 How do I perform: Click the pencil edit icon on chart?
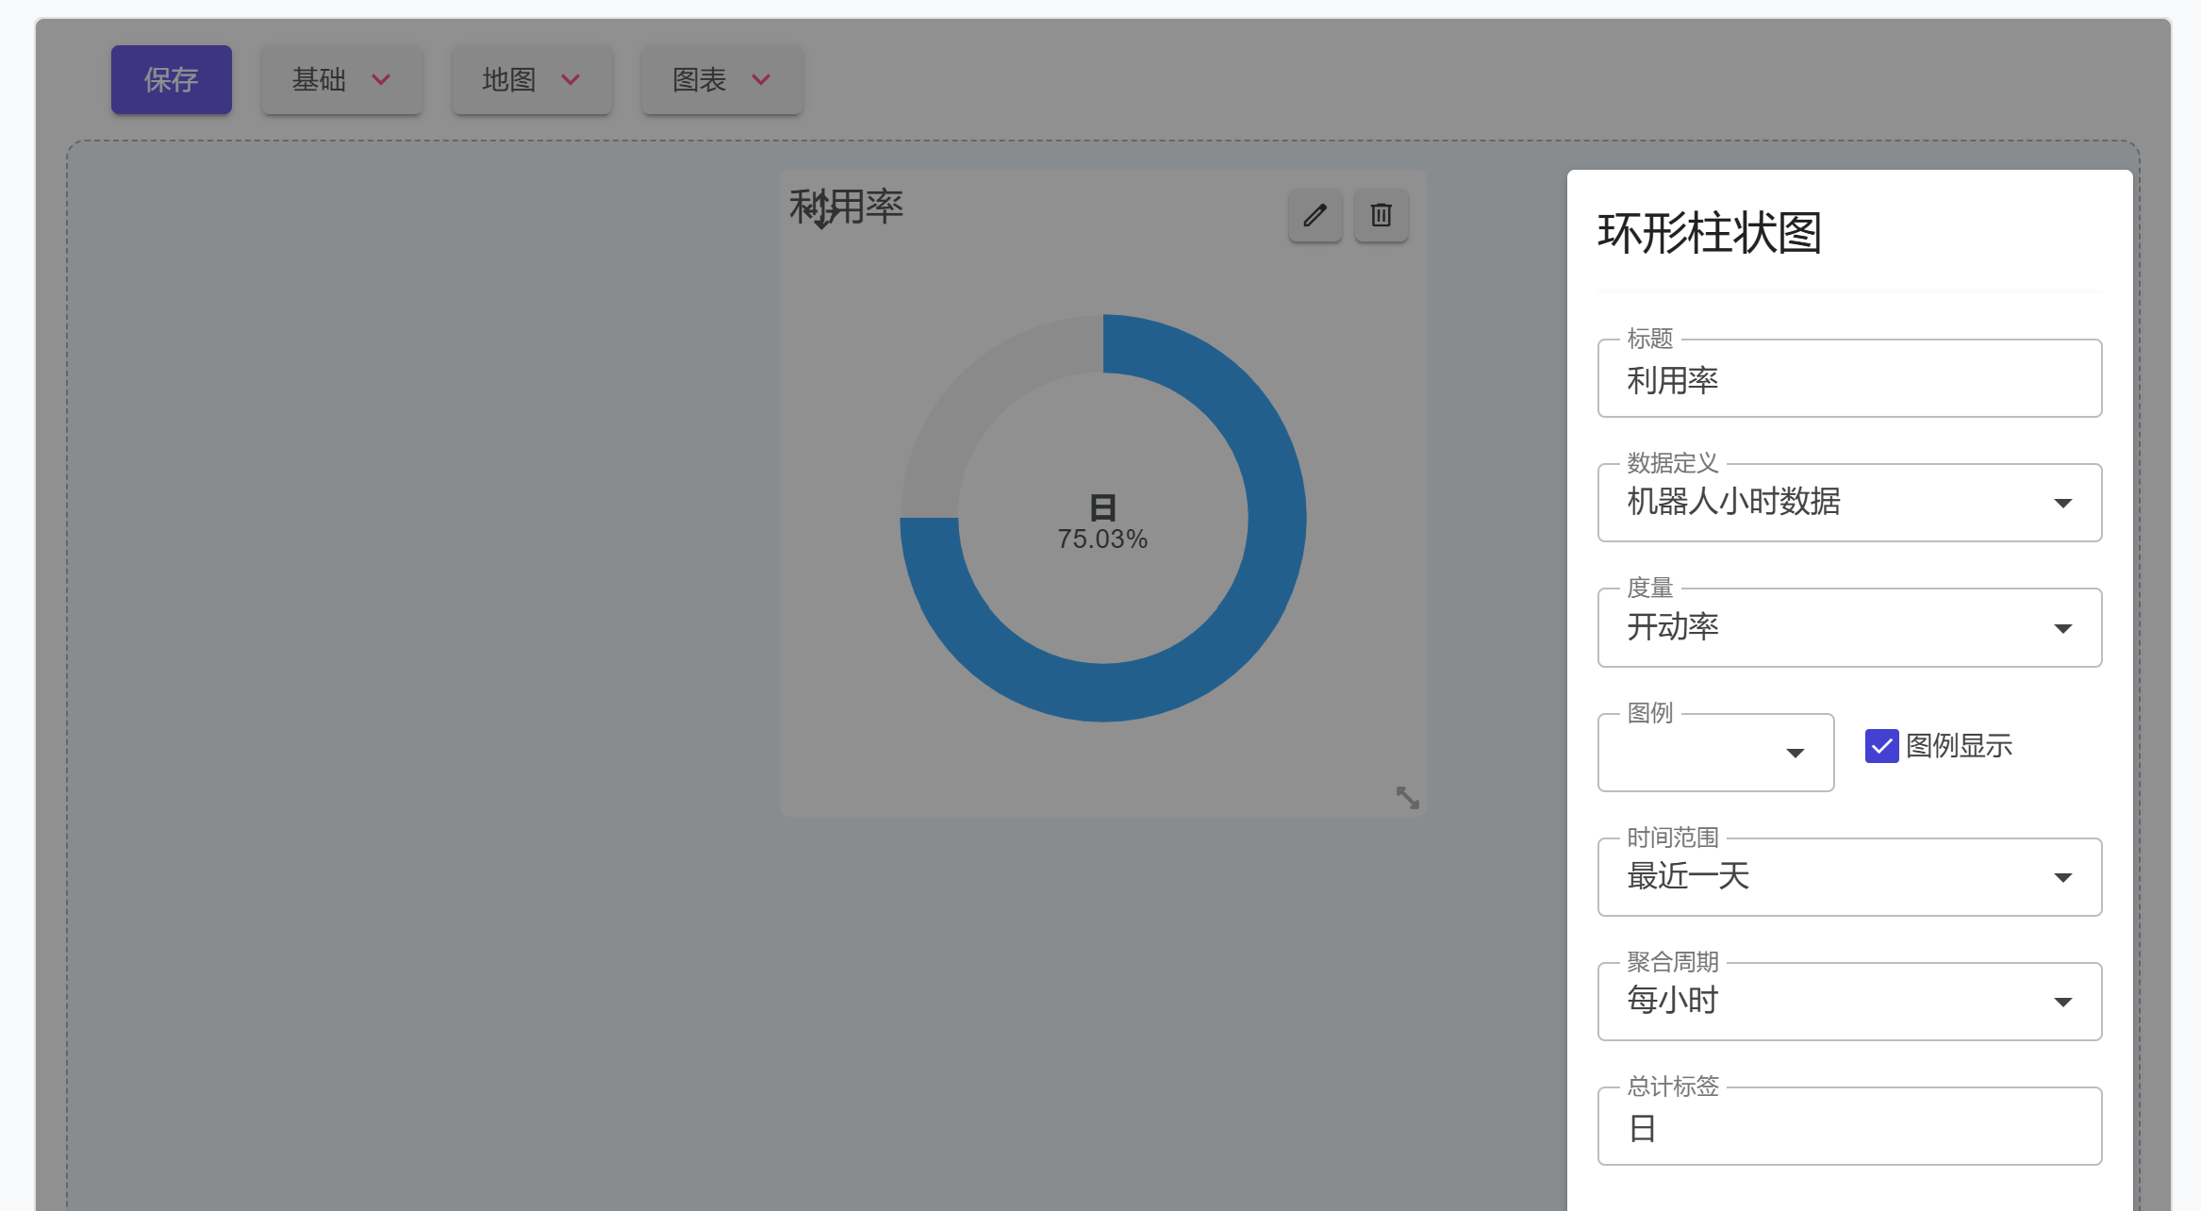(x=1315, y=216)
